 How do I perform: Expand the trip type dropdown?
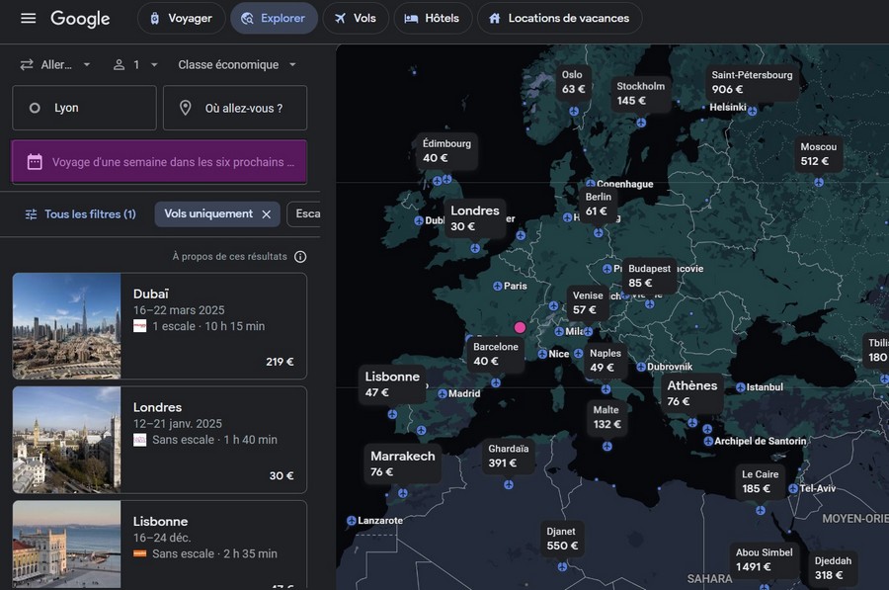tap(55, 65)
